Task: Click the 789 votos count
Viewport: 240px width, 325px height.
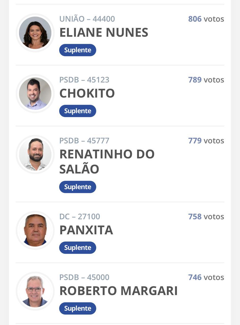Action: tap(206, 80)
